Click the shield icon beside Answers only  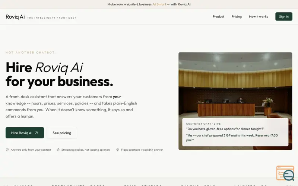[7, 150]
